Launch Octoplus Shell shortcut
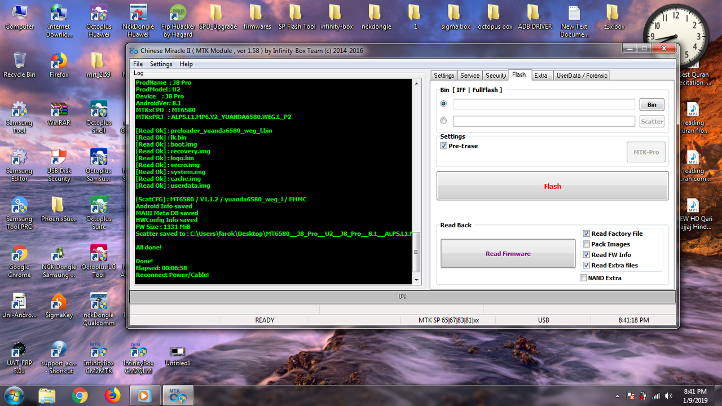The height and width of the screenshot is (406, 722). pos(99,117)
